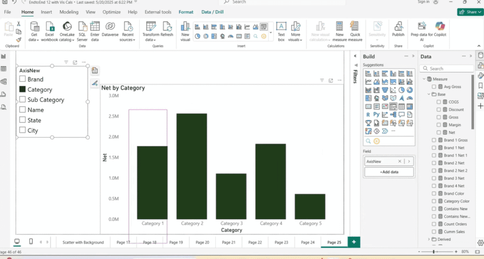Switch to Page 24 tab
The width and height of the screenshot is (484, 259).
308,242
